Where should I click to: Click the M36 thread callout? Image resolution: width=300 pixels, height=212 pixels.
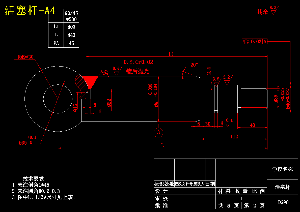click(x=276, y=99)
